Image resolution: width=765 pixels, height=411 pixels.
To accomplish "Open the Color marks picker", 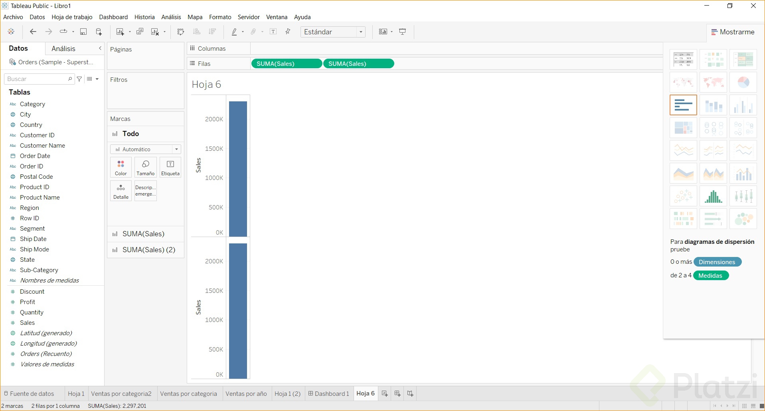I will pos(121,167).
